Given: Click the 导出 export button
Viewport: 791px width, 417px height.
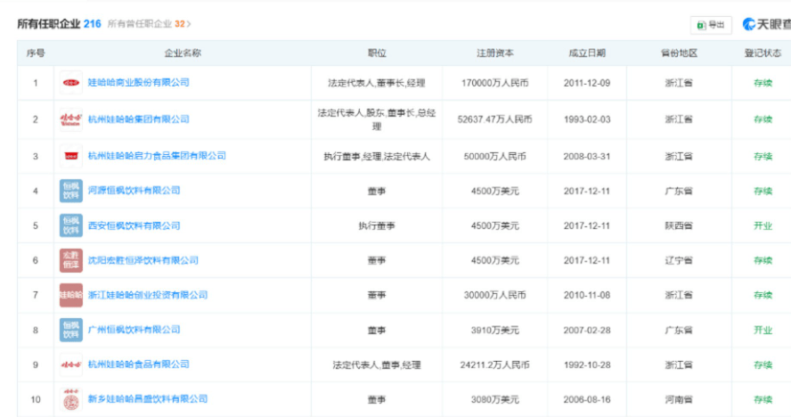Looking at the screenshot, I should 711,25.
